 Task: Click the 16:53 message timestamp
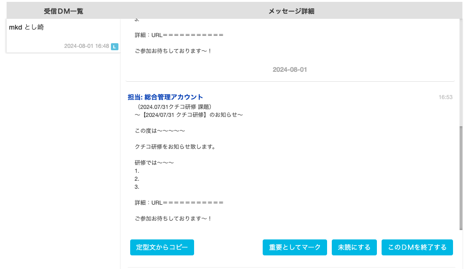(446, 97)
